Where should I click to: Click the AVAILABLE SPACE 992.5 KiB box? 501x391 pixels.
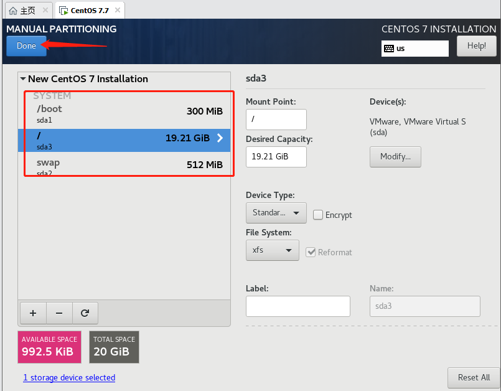click(50, 347)
